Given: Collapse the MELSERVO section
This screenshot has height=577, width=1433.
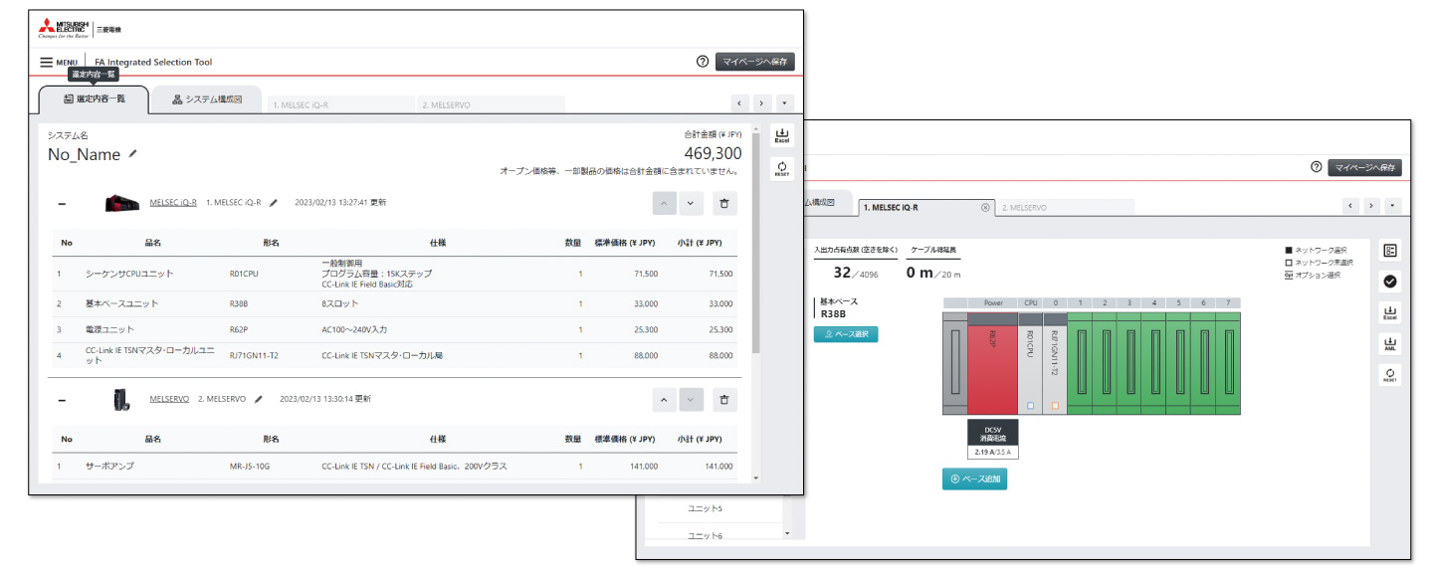Looking at the screenshot, I should click(x=62, y=400).
